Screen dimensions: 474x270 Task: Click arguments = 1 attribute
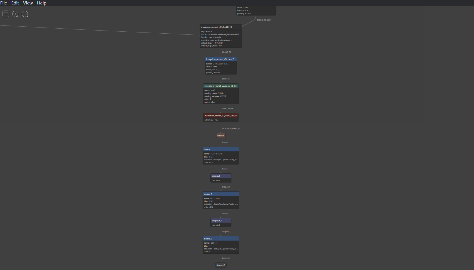(x=207, y=31)
